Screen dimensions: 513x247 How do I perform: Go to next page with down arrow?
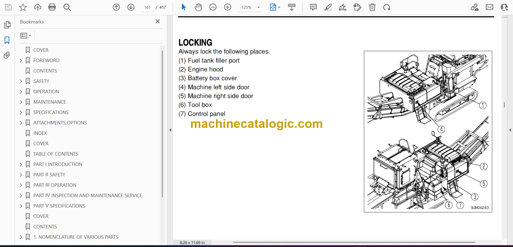131,7
